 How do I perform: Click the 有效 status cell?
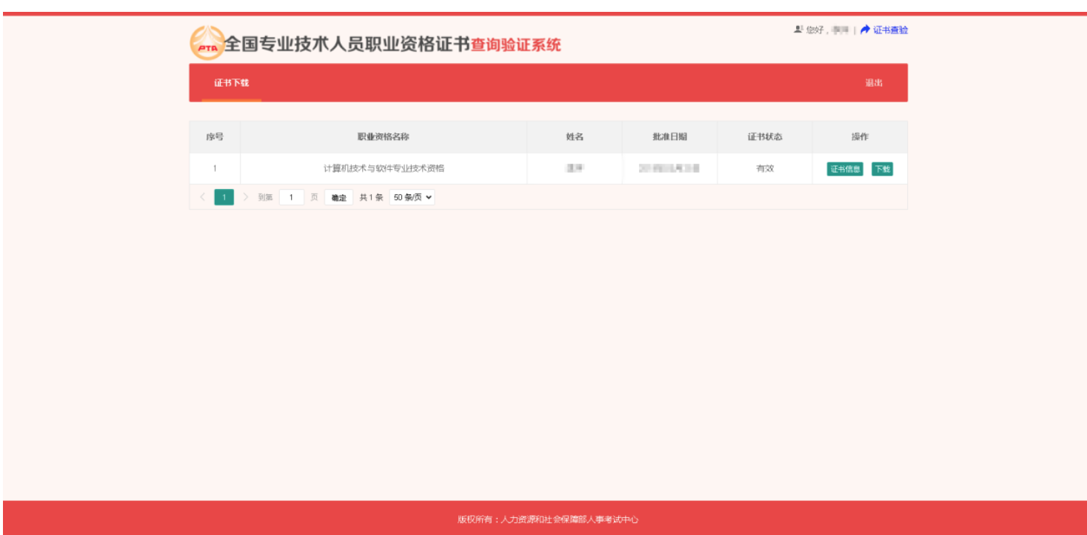click(x=764, y=168)
